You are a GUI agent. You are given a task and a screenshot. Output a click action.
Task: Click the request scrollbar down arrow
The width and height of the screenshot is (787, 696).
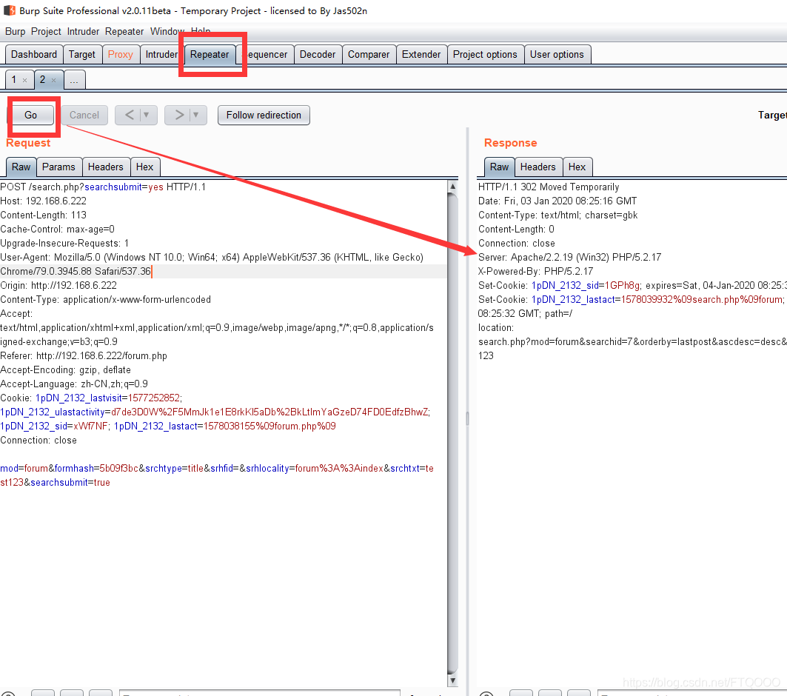[x=452, y=680]
